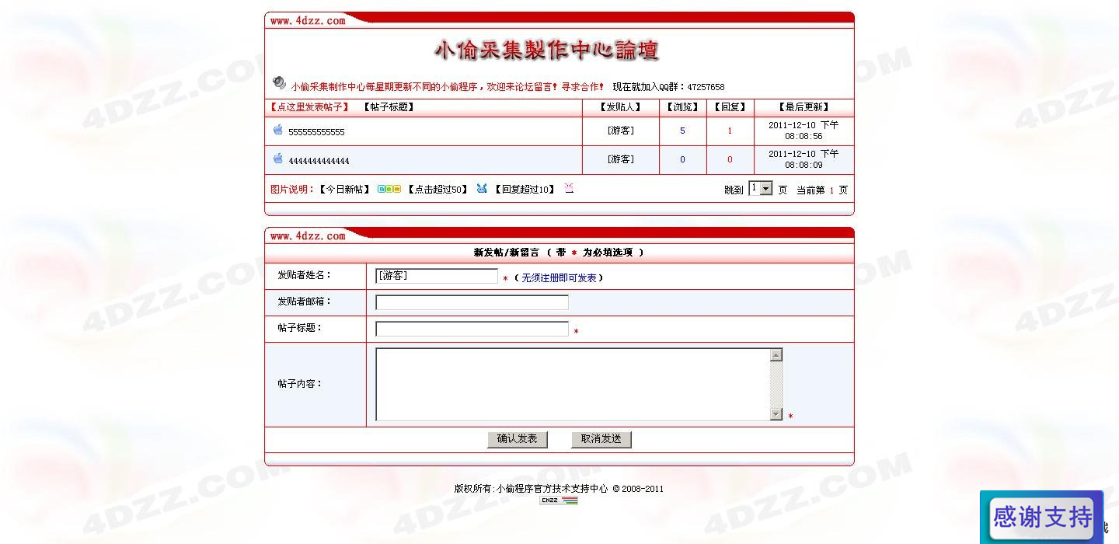
Task: Click the 今日新帖 legend label
Action: click(344, 189)
